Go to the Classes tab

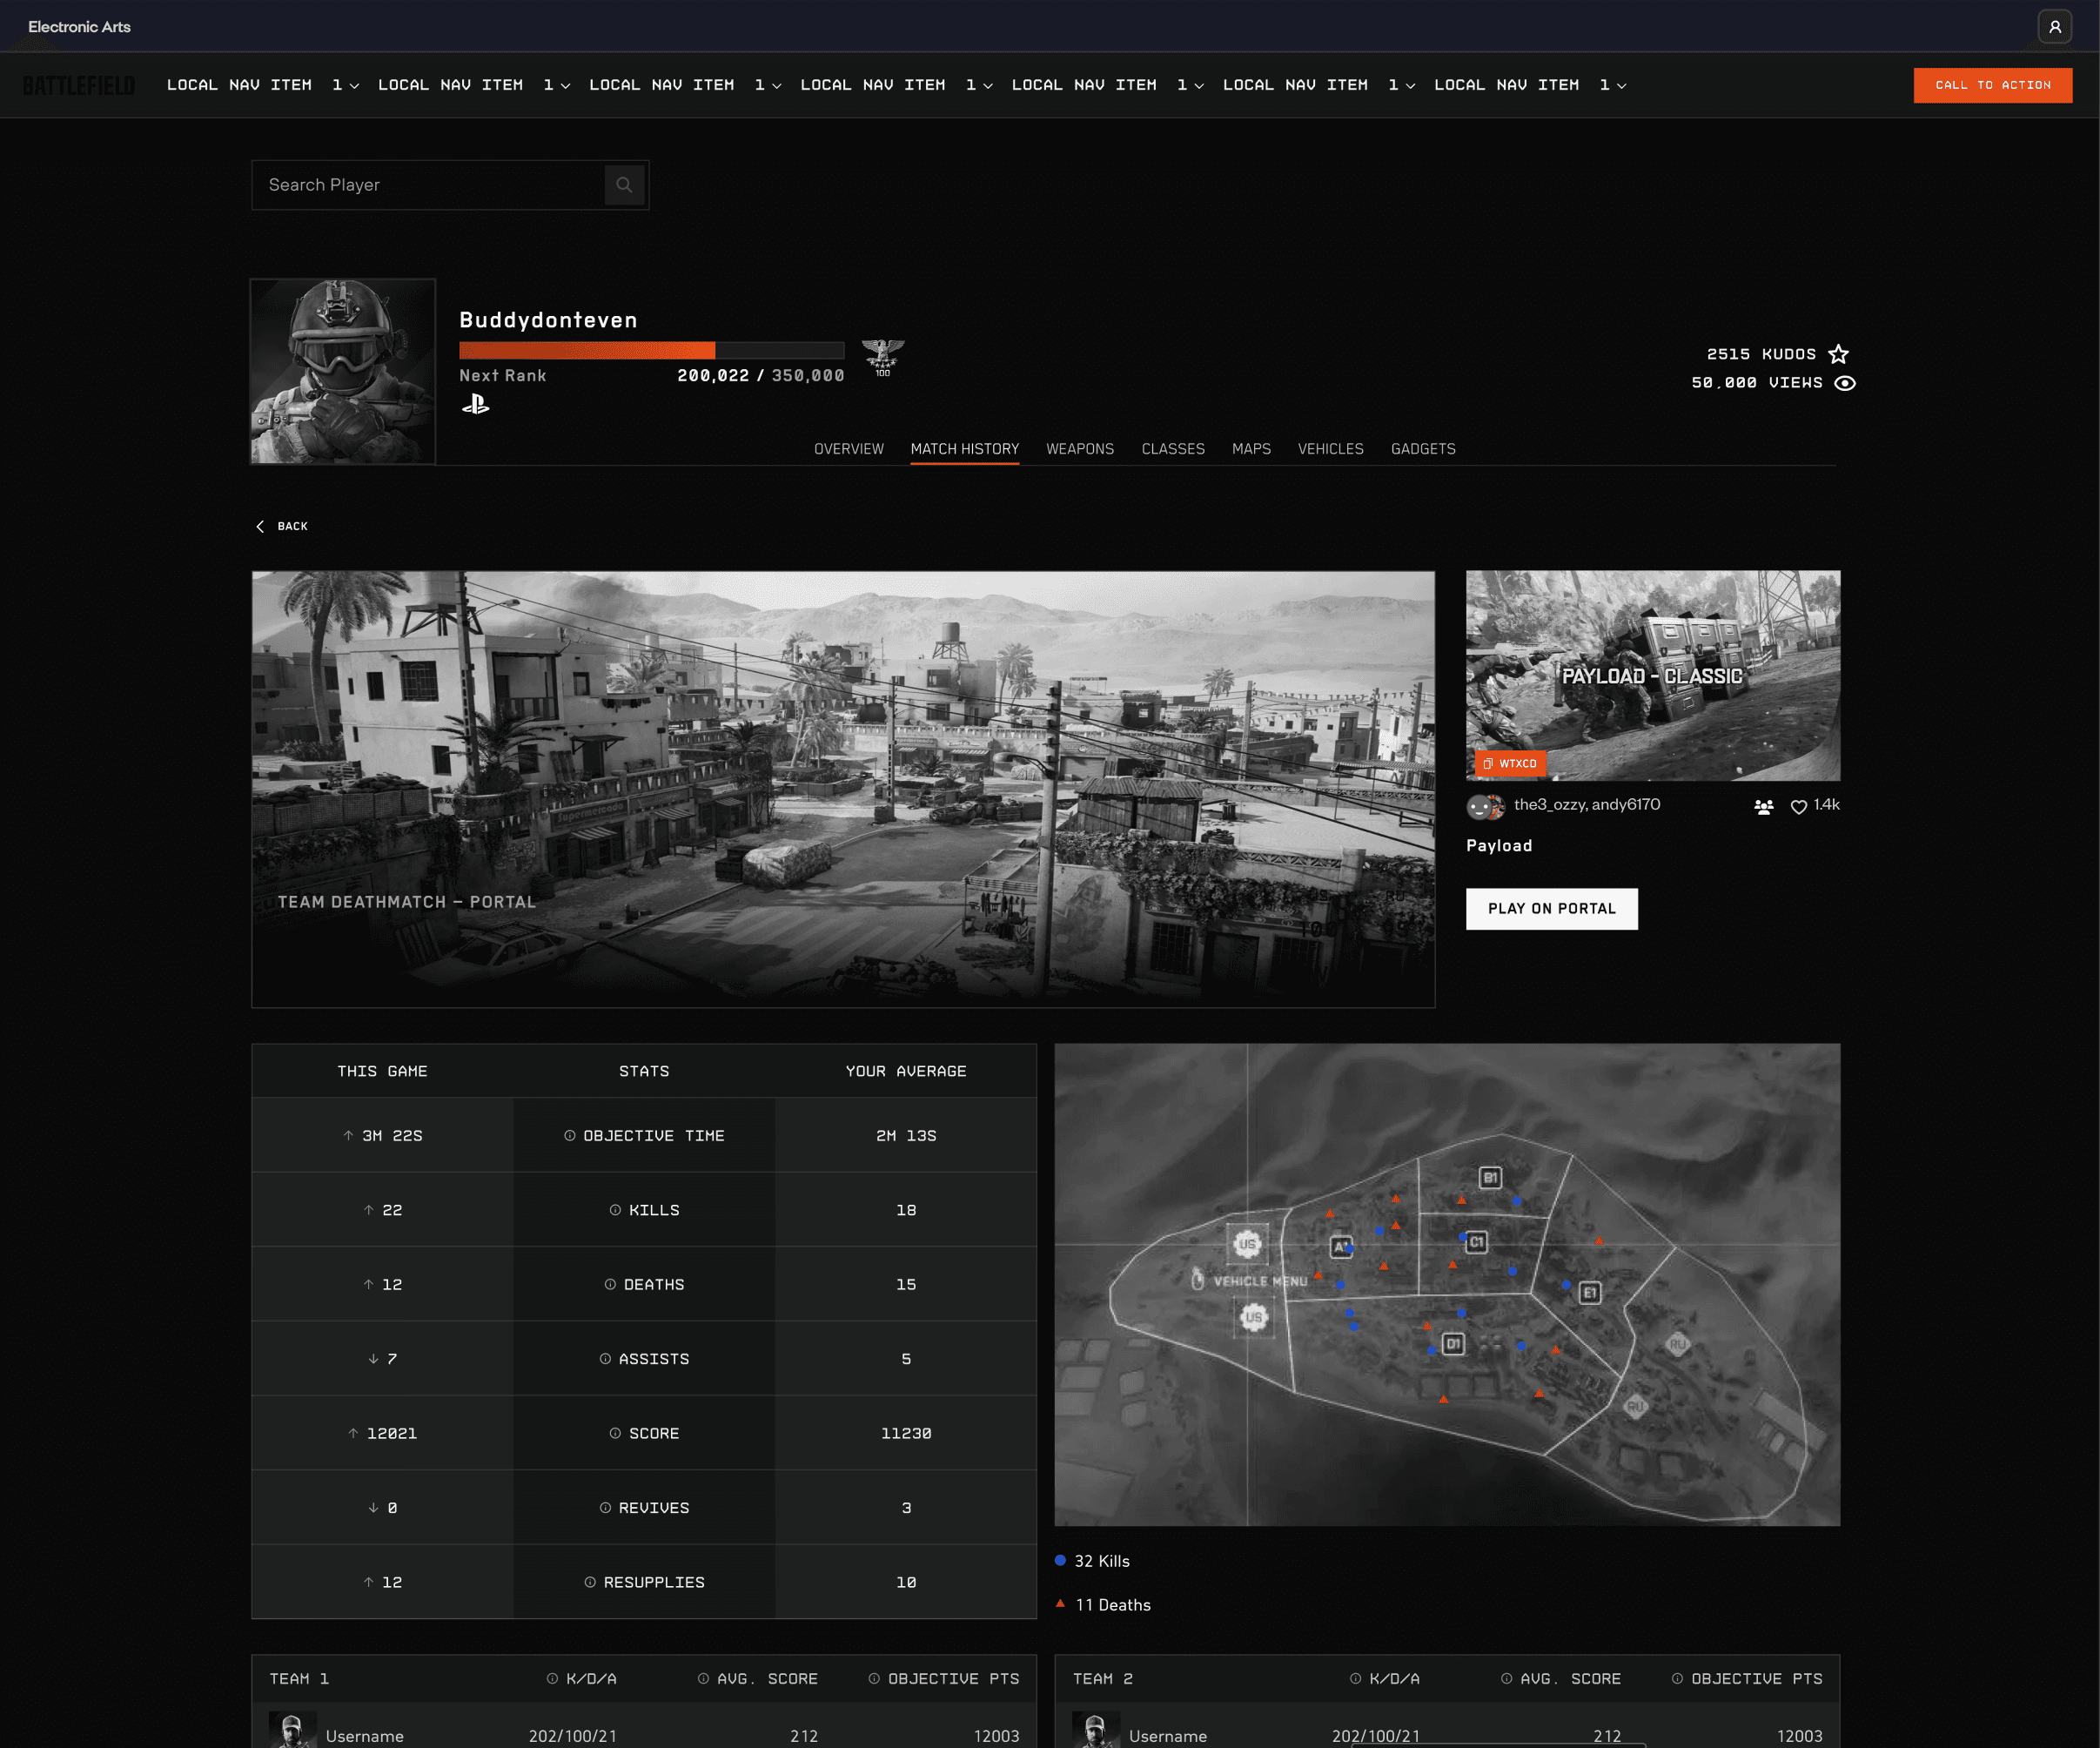1173,449
